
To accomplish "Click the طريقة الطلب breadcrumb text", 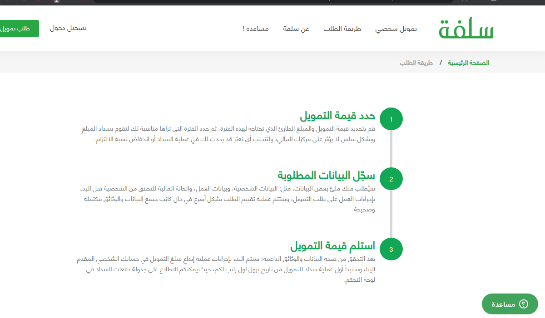I will (x=416, y=63).
